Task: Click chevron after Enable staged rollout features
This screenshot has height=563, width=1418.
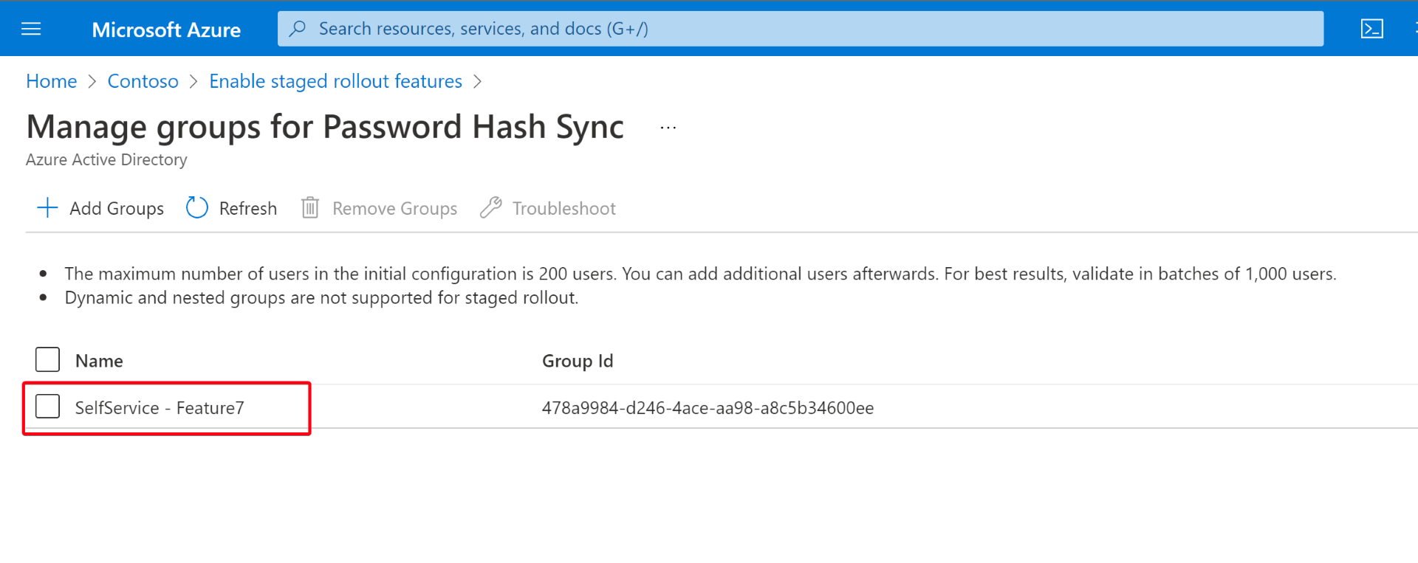Action: point(477,82)
